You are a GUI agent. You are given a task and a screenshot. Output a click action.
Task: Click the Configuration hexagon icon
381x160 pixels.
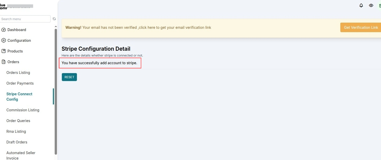(x=4, y=41)
